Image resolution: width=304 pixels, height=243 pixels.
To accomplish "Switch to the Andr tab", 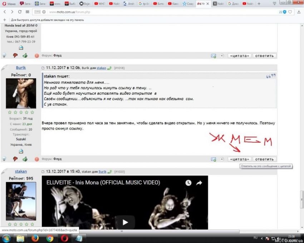I will tap(129, 4).
